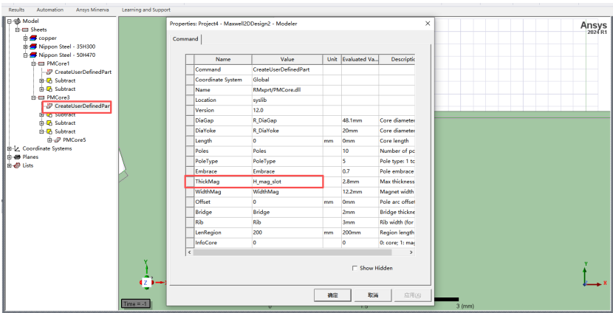The image size is (613, 313).
Task: Select PMCore1 label in the tree
Action: coord(58,63)
